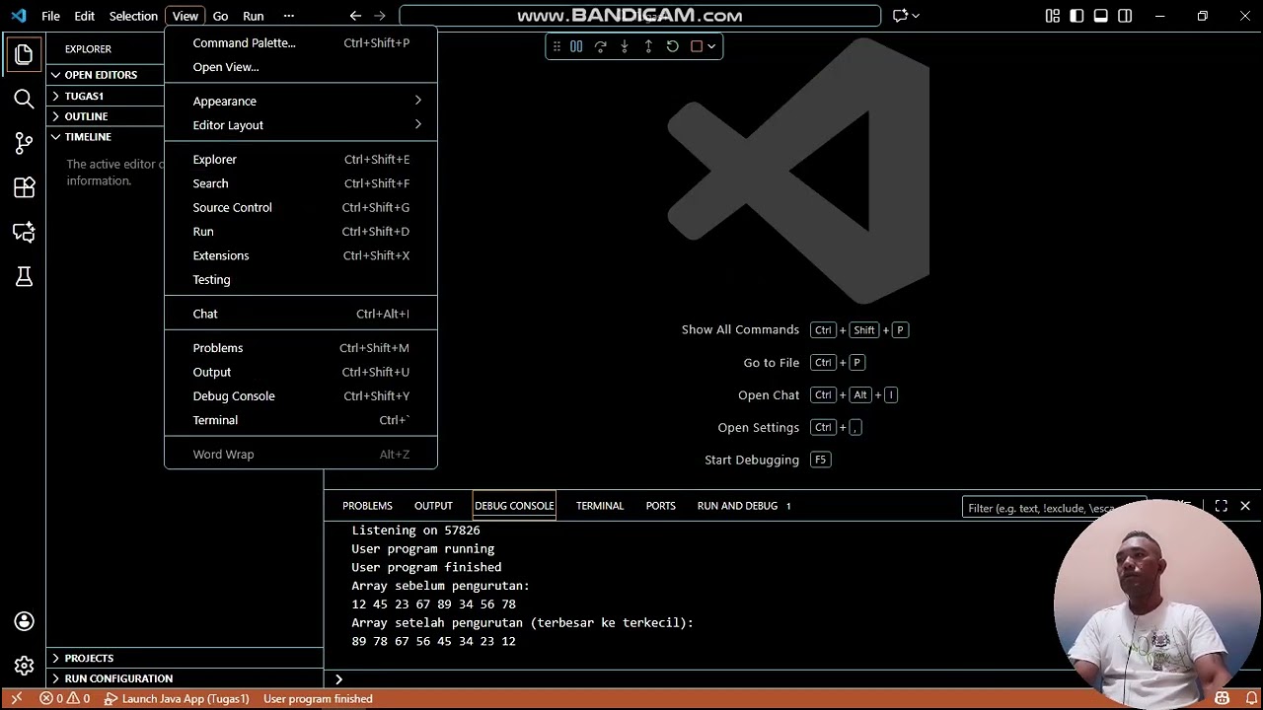Open the Accounts icon in activity bar
The image size is (1263, 710).
tap(24, 621)
